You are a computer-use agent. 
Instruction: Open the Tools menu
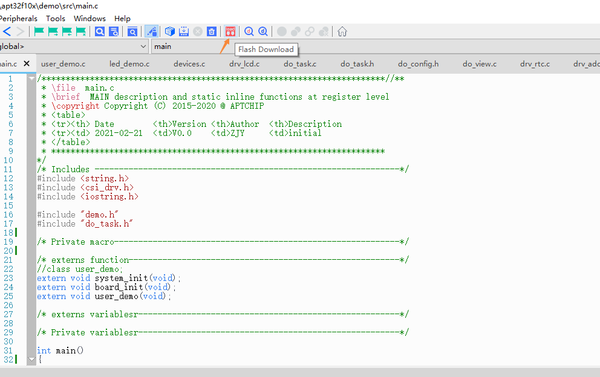(x=56, y=19)
